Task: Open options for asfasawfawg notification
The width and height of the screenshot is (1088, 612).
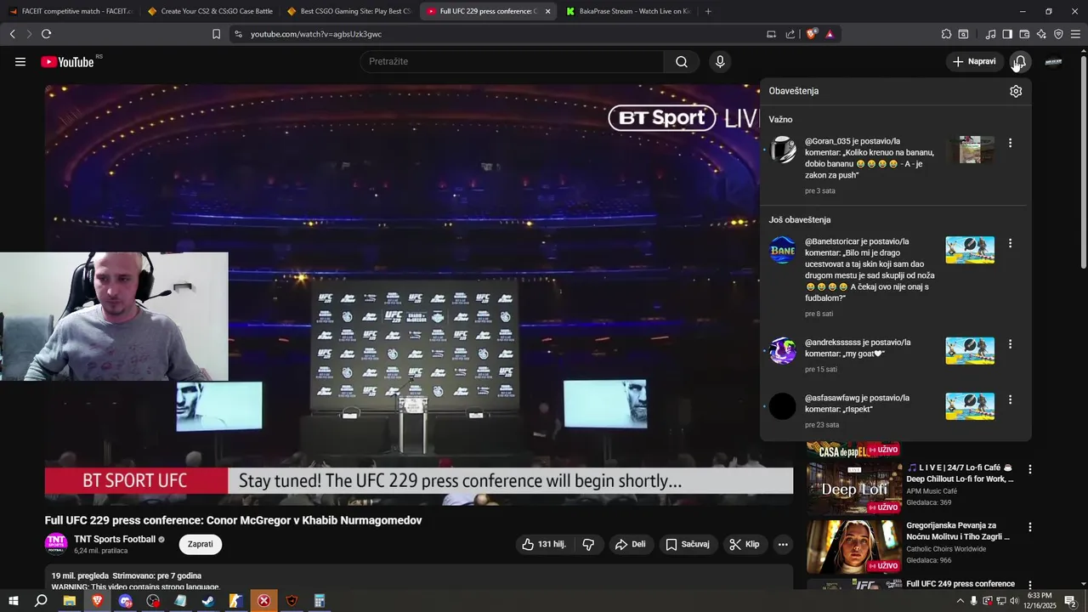Action: [x=1010, y=399]
